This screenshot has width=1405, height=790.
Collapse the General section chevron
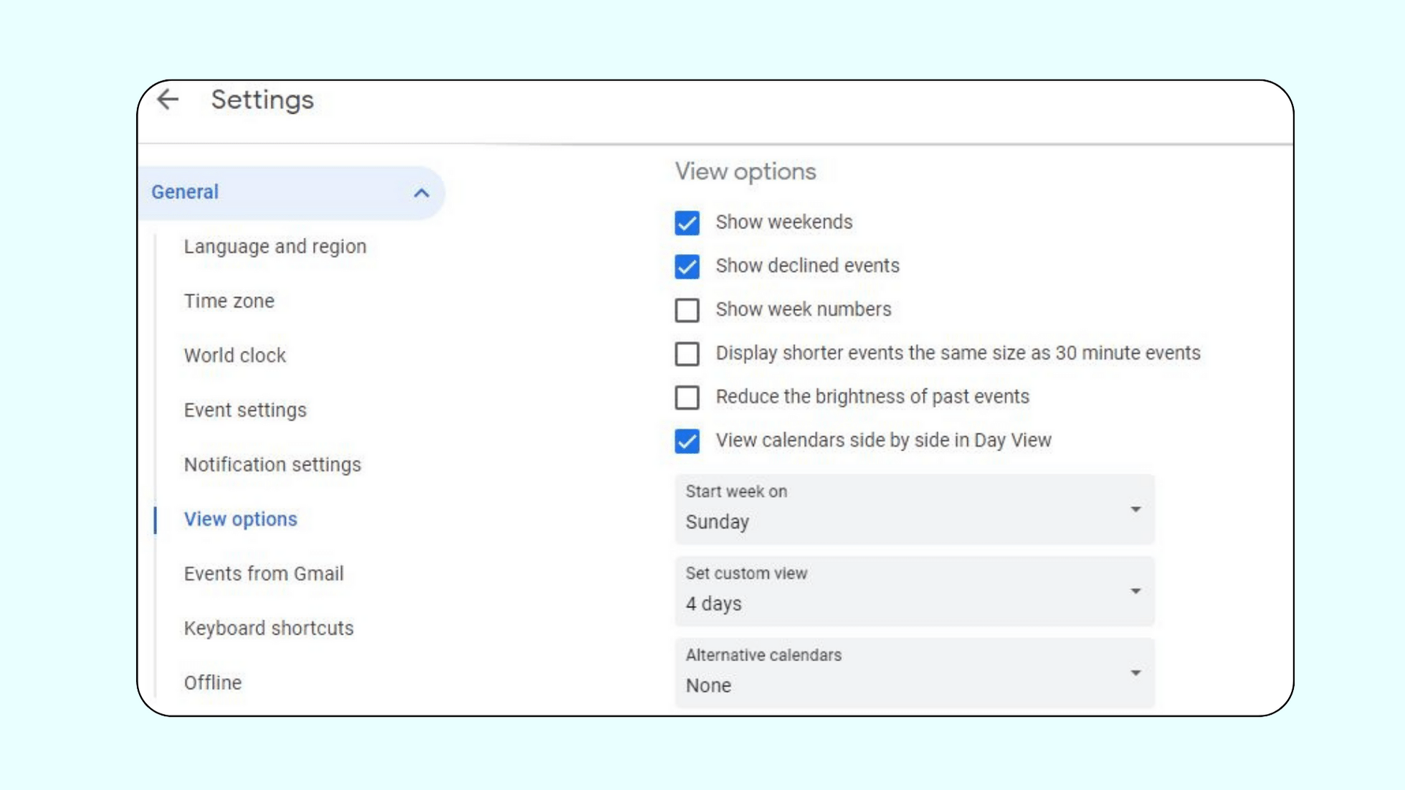pos(421,193)
